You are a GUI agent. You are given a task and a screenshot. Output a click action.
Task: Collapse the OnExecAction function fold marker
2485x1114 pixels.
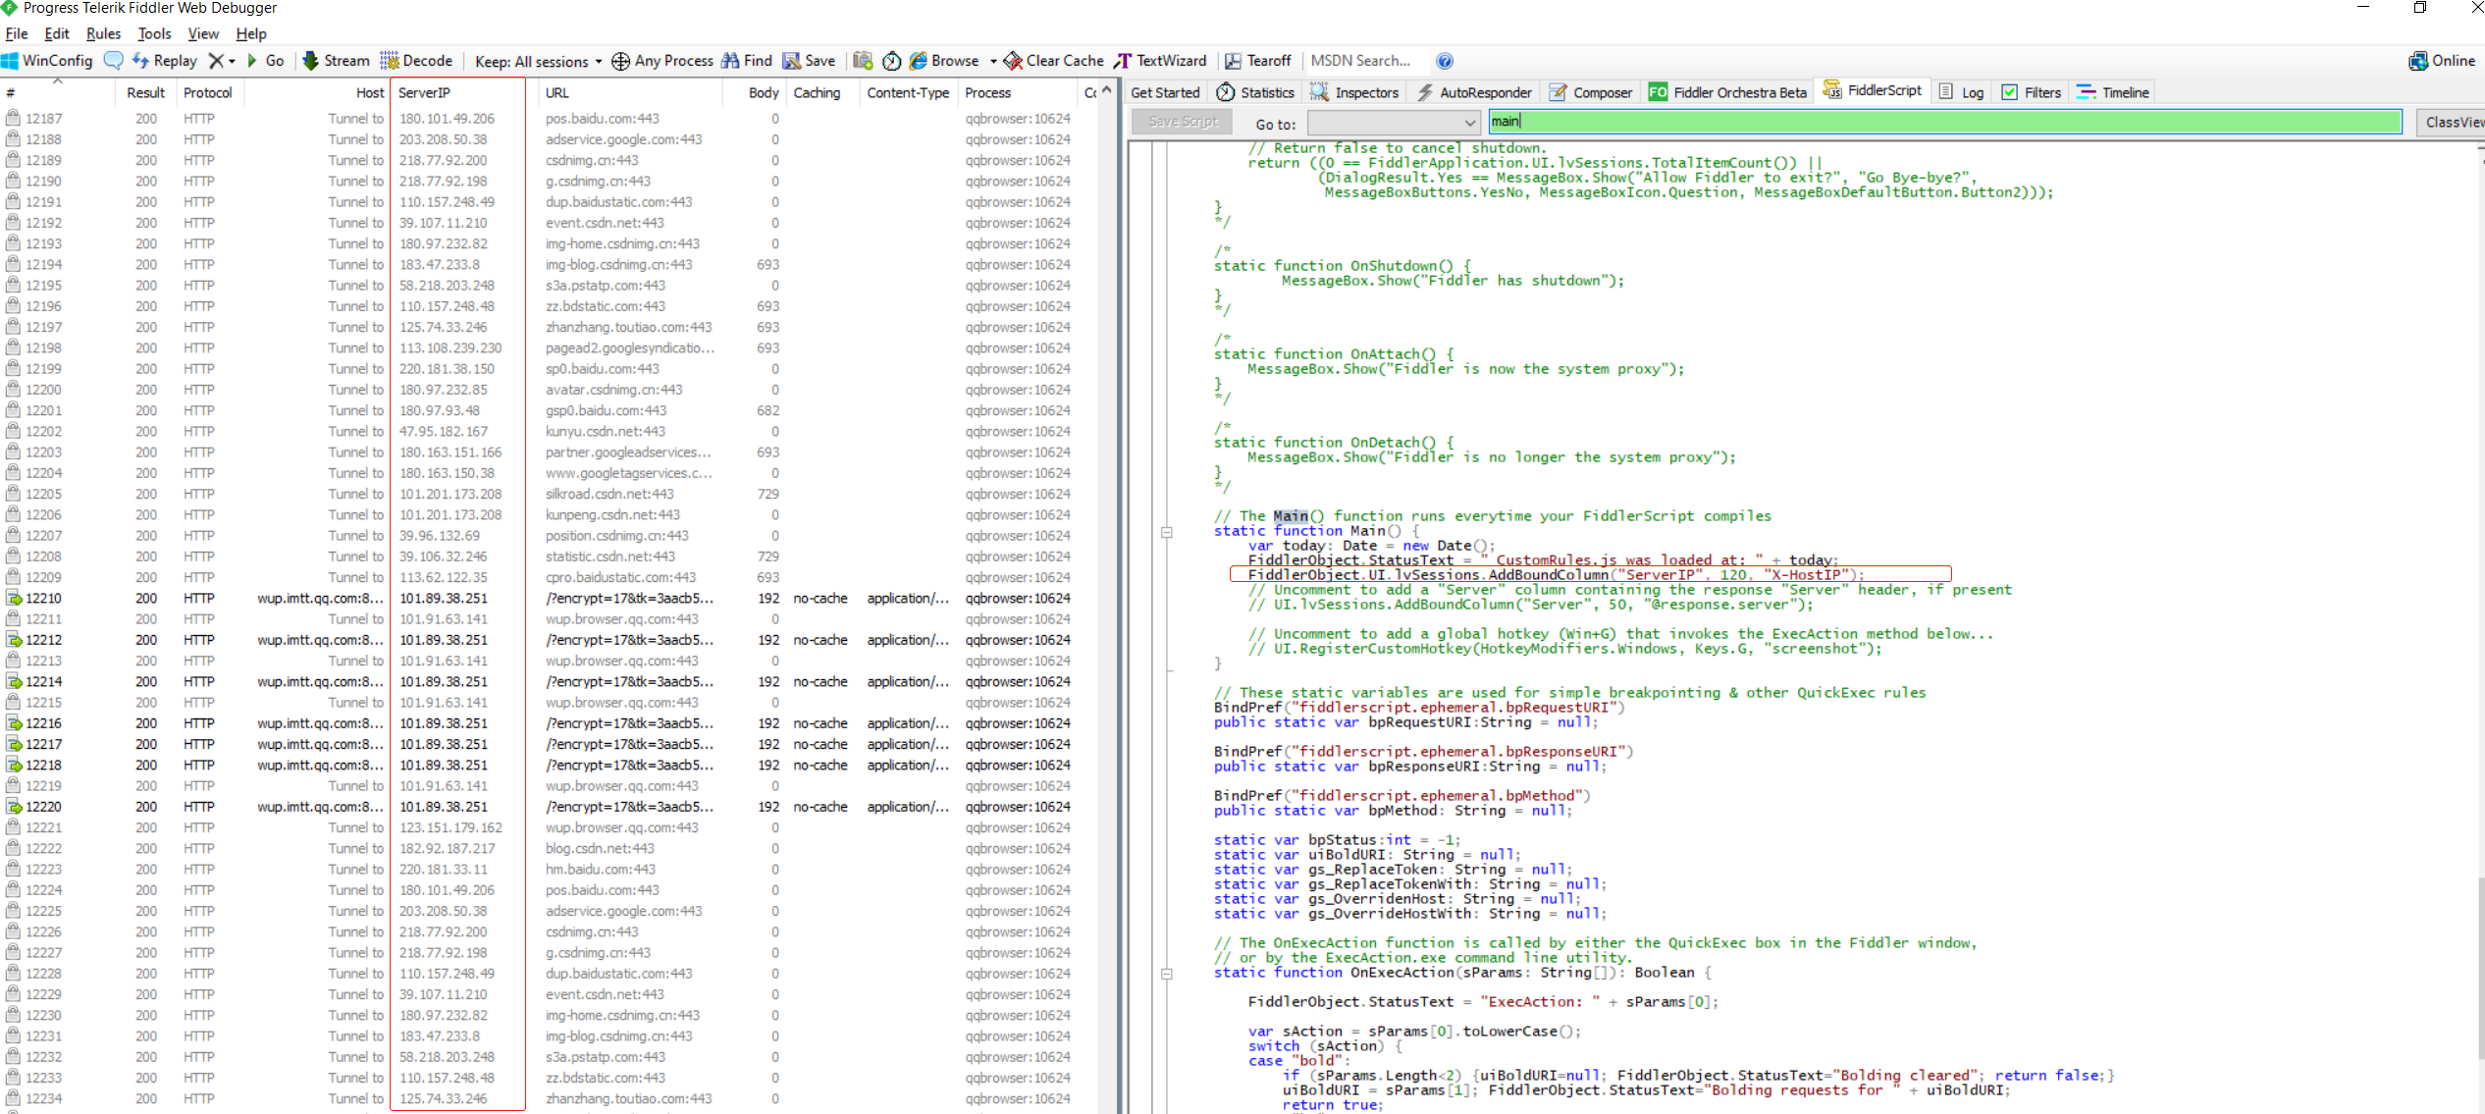1167,974
